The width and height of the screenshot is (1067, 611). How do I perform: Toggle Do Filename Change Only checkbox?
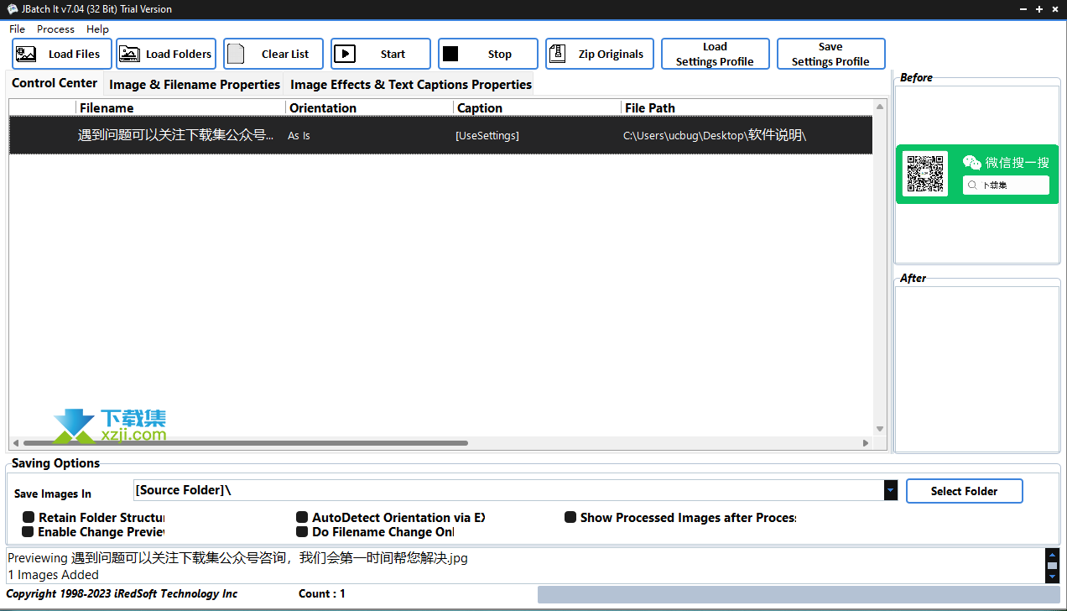pyautogui.click(x=302, y=532)
